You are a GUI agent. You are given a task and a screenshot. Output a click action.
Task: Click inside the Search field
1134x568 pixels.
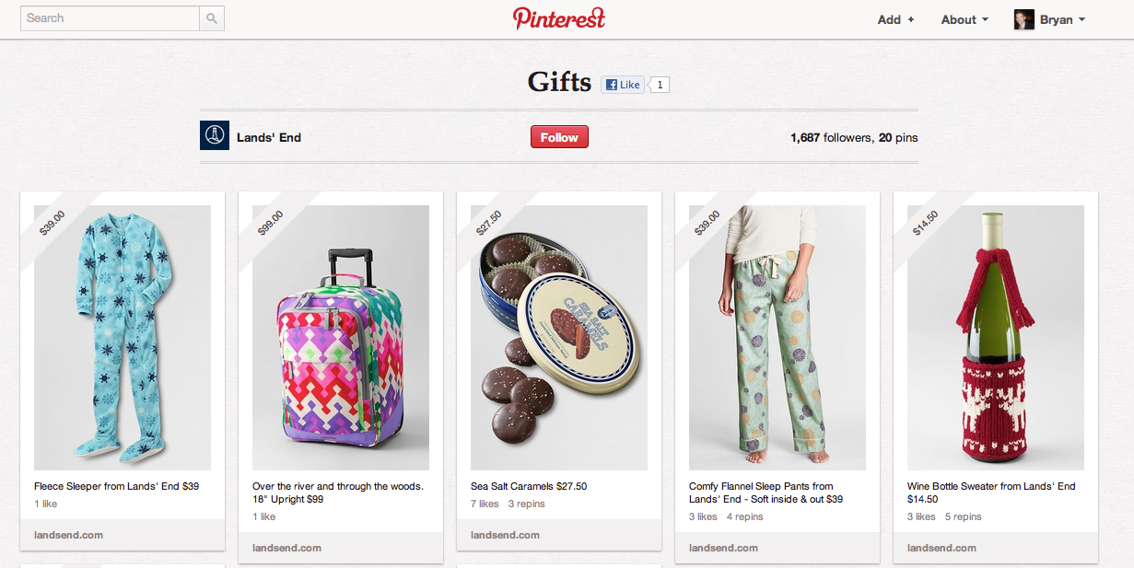[110, 18]
